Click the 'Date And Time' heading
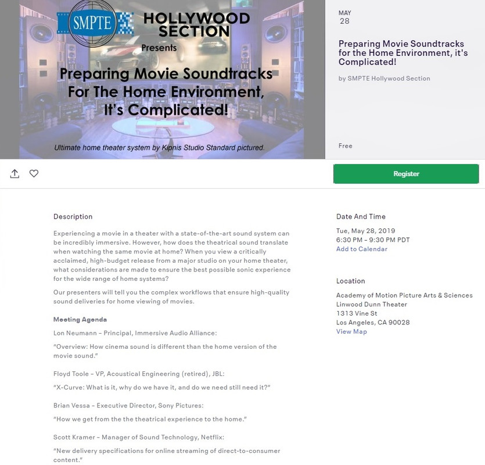 [x=361, y=216]
